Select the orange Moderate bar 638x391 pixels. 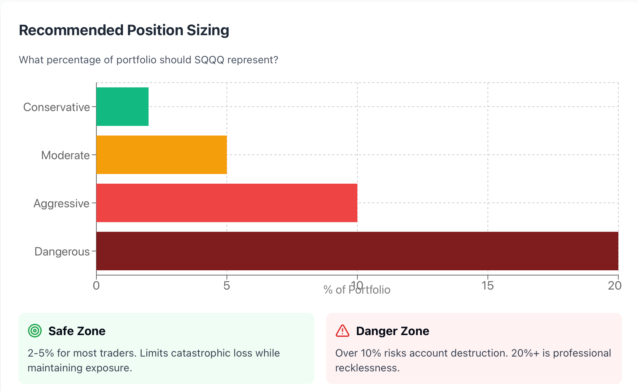[x=162, y=155]
